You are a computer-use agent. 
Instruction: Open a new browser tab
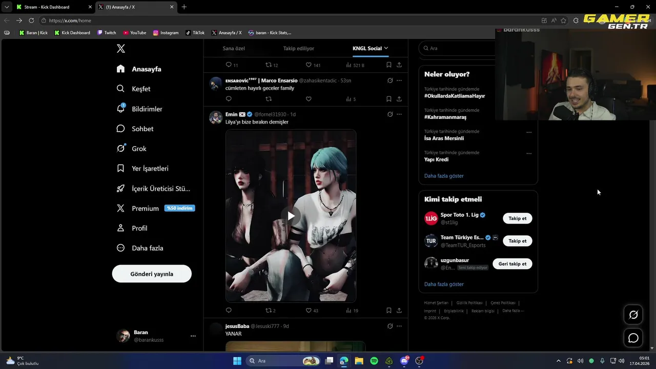click(x=184, y=7)
